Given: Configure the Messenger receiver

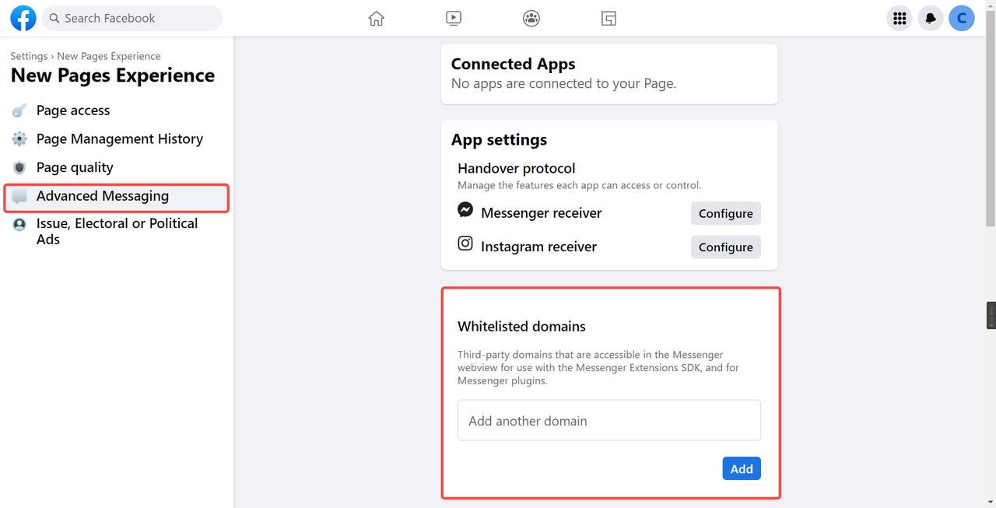Looking at the screenshot, I should [x=725, y=213].
